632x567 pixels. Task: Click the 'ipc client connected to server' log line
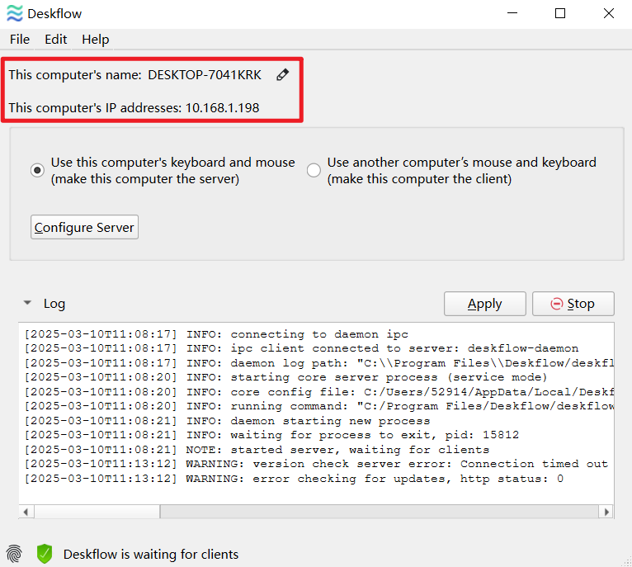pyautogui.click(x=301, y=348)
